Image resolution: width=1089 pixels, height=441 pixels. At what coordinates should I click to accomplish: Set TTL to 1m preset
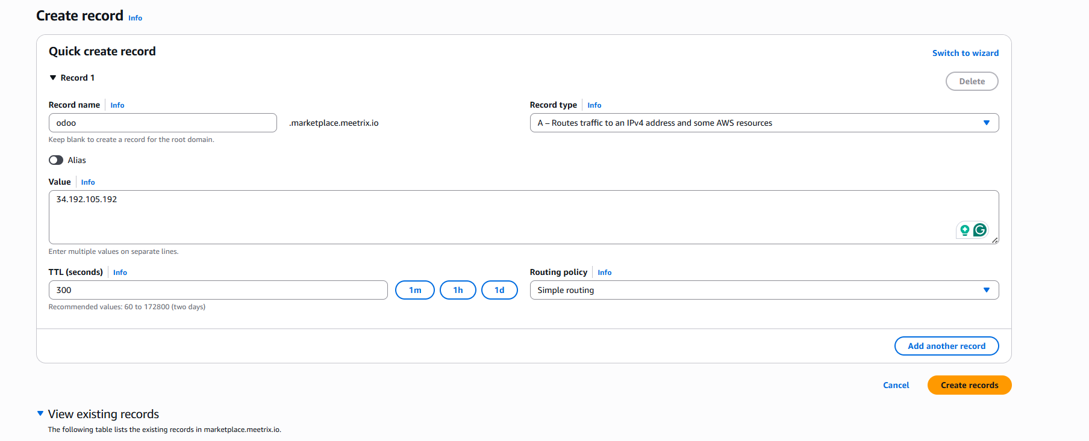(x=414, y=290)
